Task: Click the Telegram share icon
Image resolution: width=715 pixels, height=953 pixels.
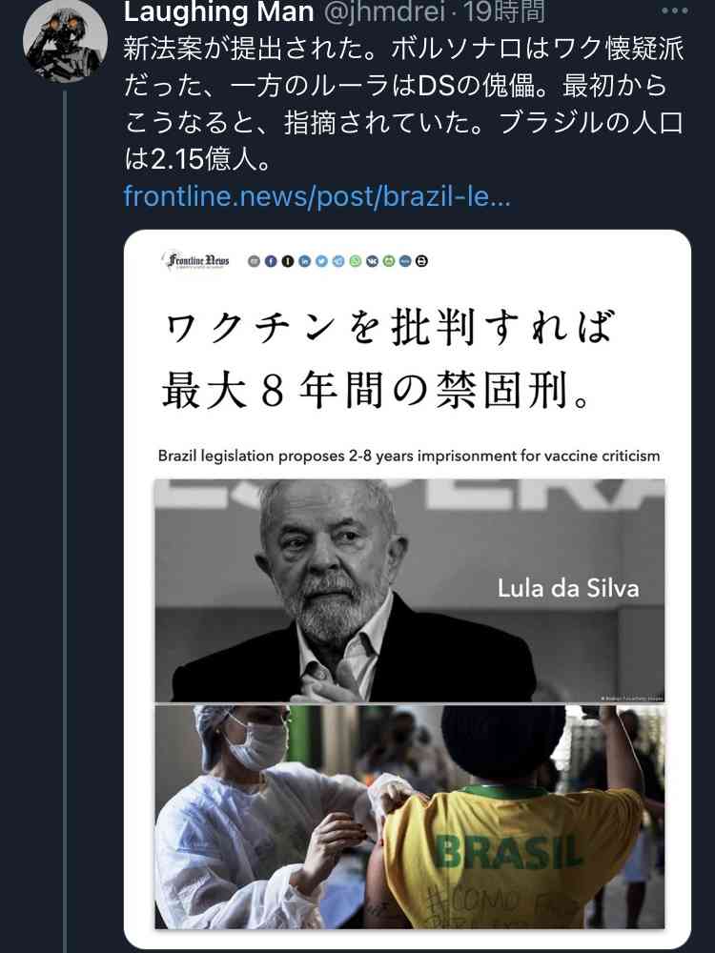Action: [338, 261]
